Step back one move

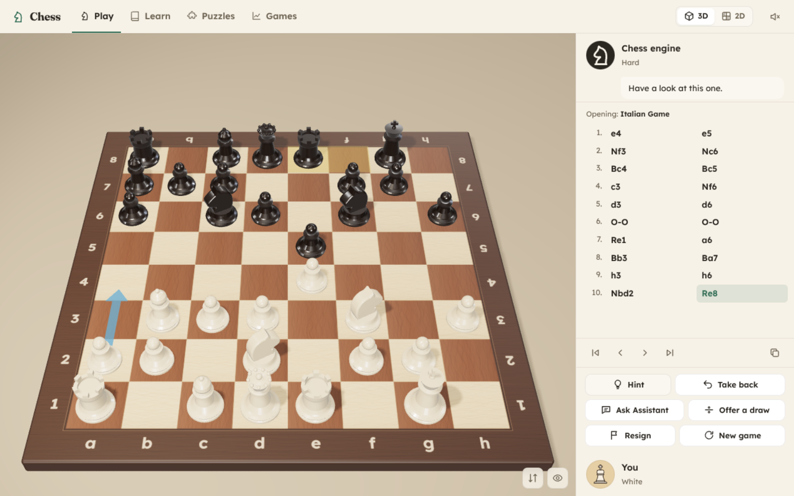[x=620, y=353]
